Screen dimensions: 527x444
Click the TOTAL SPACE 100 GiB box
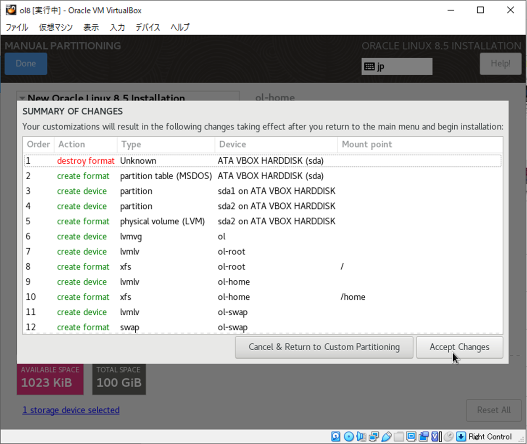(x=119, y=379)
